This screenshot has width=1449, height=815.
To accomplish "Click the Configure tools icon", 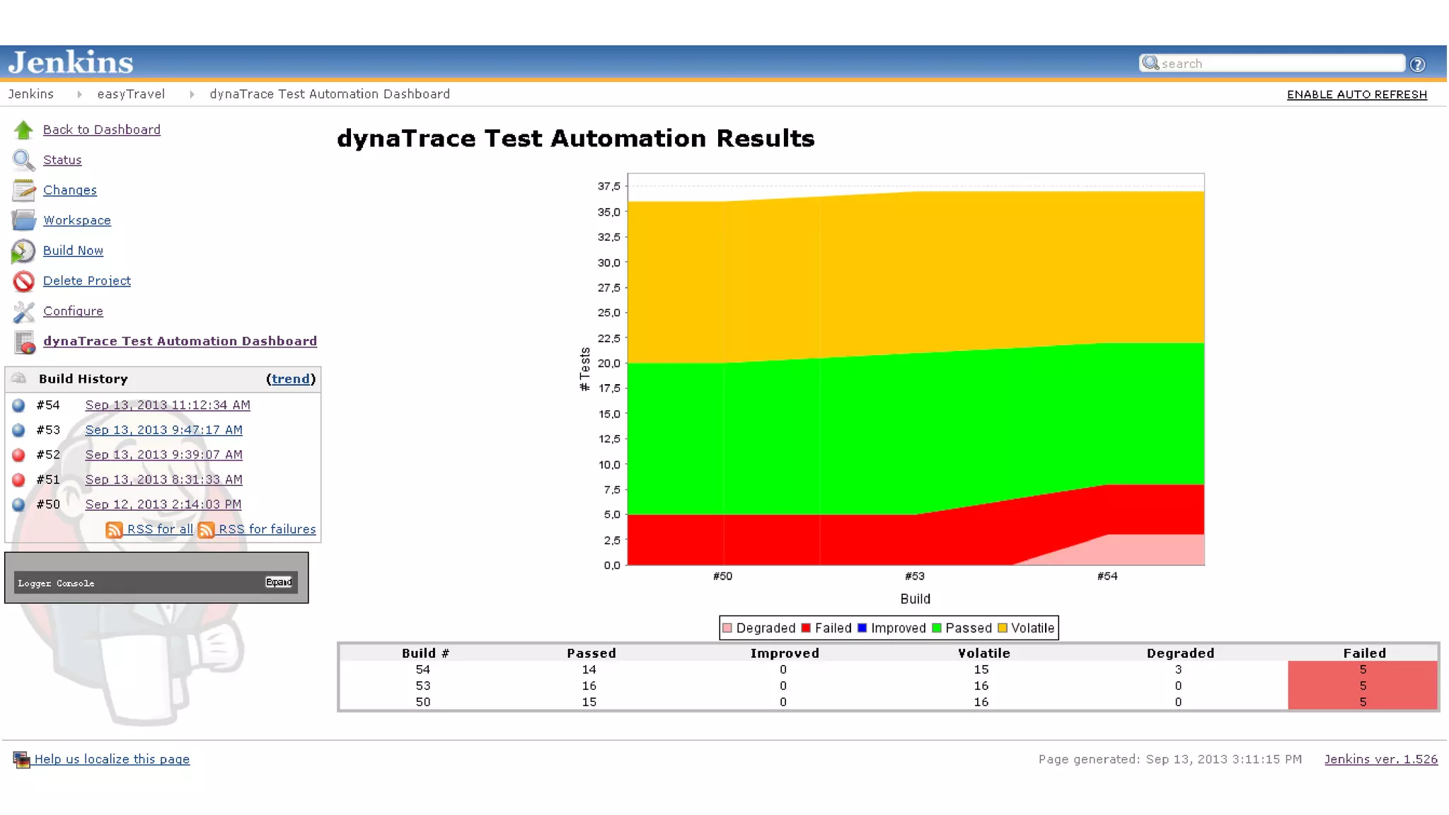I will pyautogui.click(x=23, y=311).
